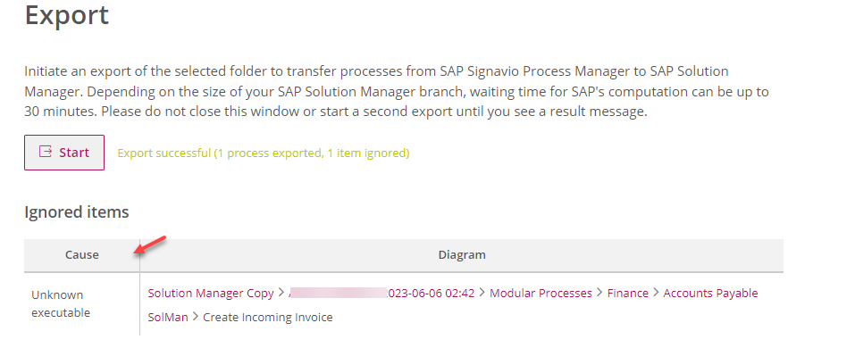Open the Solution Manager Copy breadcrumb link
The image size is (855, 348).
(x=211, y=293)
